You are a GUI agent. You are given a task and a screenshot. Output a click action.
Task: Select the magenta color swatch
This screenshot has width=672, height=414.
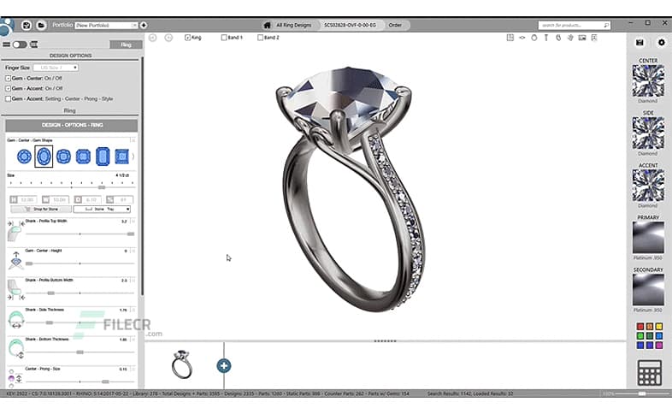[658, 346]
